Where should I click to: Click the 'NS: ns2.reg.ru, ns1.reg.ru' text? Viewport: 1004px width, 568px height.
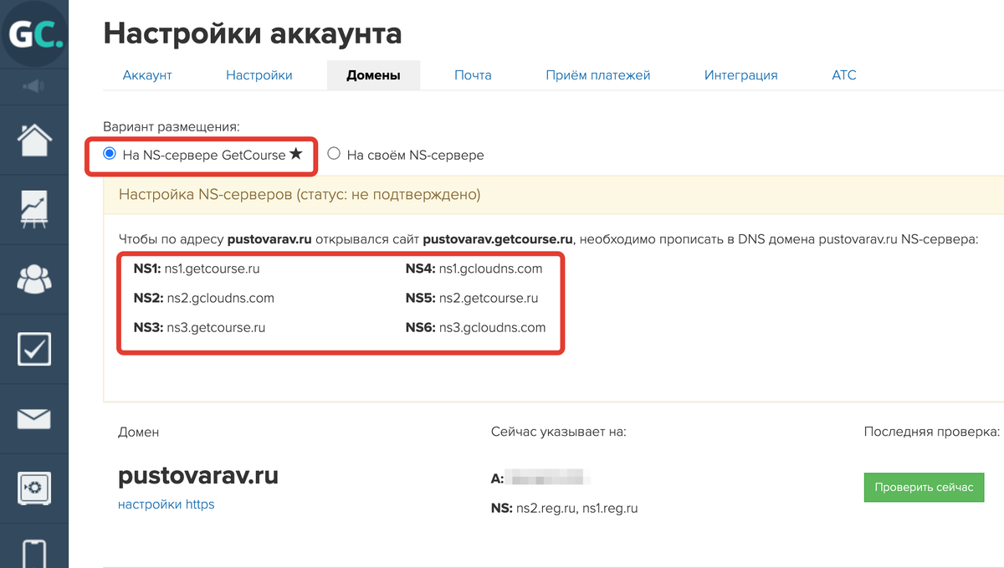tap(565, 508)
